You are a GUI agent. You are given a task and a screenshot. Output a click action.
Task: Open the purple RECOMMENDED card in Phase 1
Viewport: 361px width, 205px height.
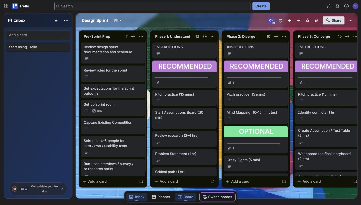click(184, 74)
